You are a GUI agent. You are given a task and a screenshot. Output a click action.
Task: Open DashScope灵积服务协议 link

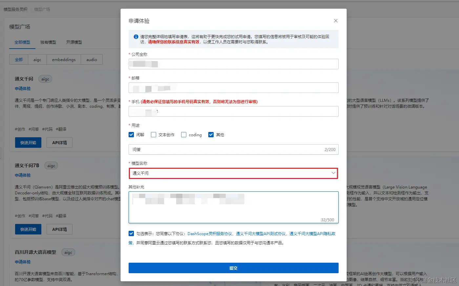tap(210, 234)
